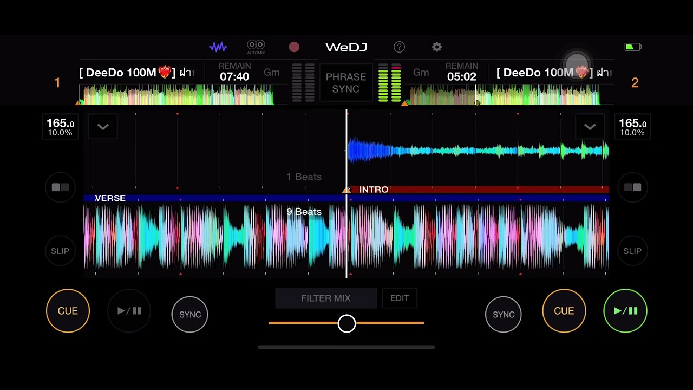Start recording with the red record button

(x=294, y=47)
